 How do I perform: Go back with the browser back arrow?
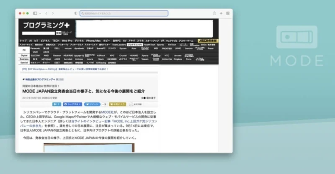pyautogui.click(x=46, y=13)
